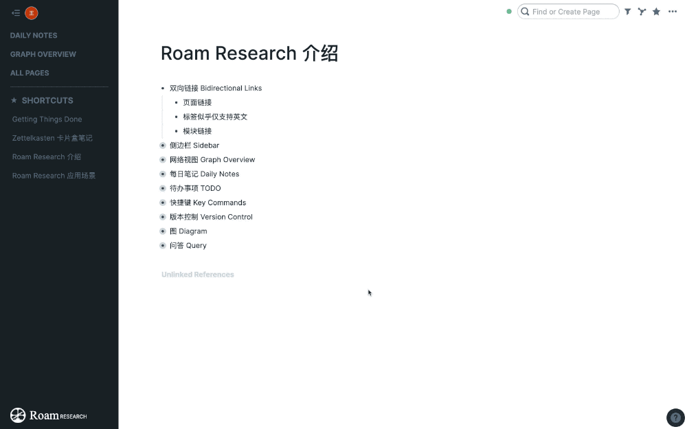Click the text 侧边栏 Sidebar
The width and height of the screenshot is (687, 429).
pos(194,146)
